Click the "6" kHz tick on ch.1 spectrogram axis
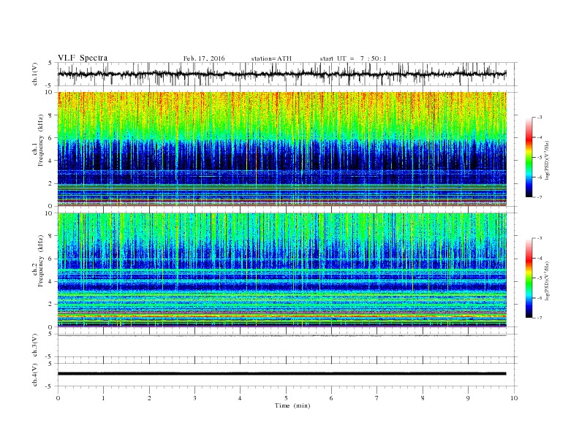579x447 pixels. (x=51, y=138)
